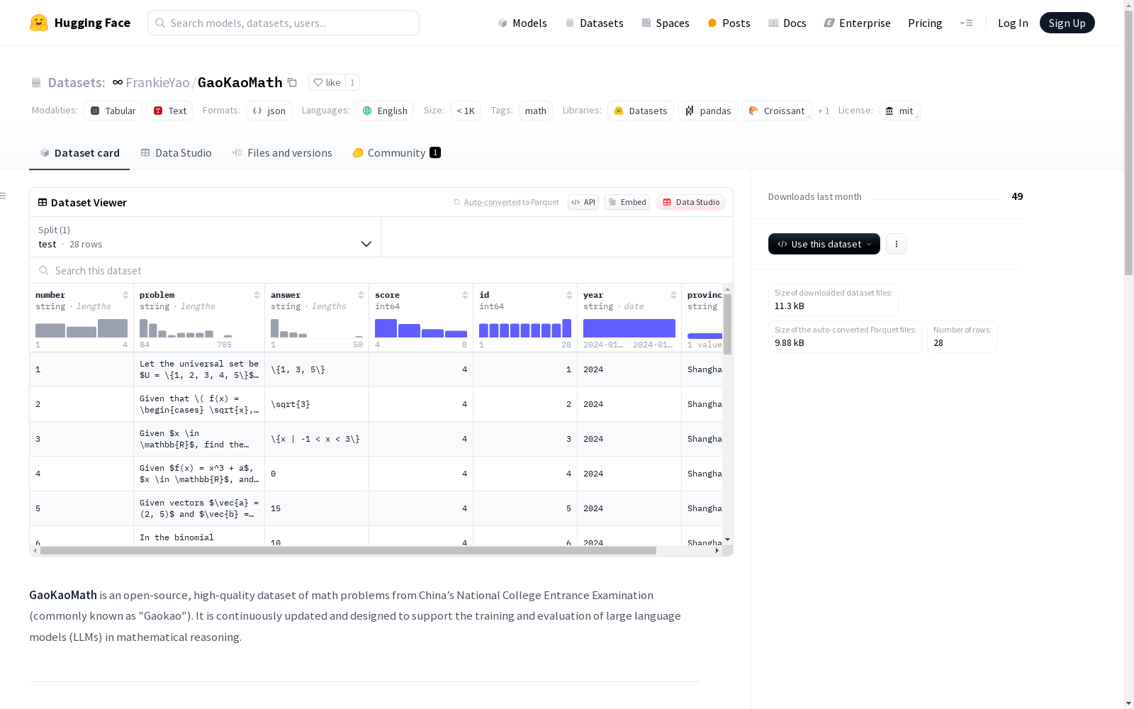Go to Spaces in the navigation
Screen dimensions: 1134x709
coord(666,23)
